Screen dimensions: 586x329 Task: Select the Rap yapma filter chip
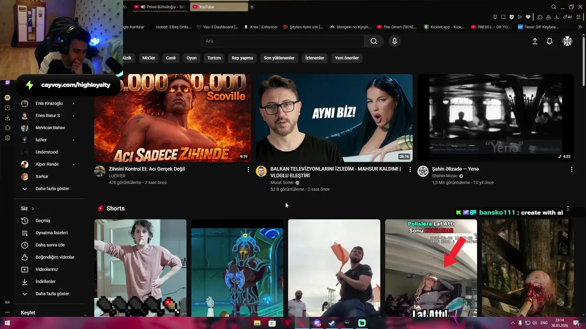242,58
